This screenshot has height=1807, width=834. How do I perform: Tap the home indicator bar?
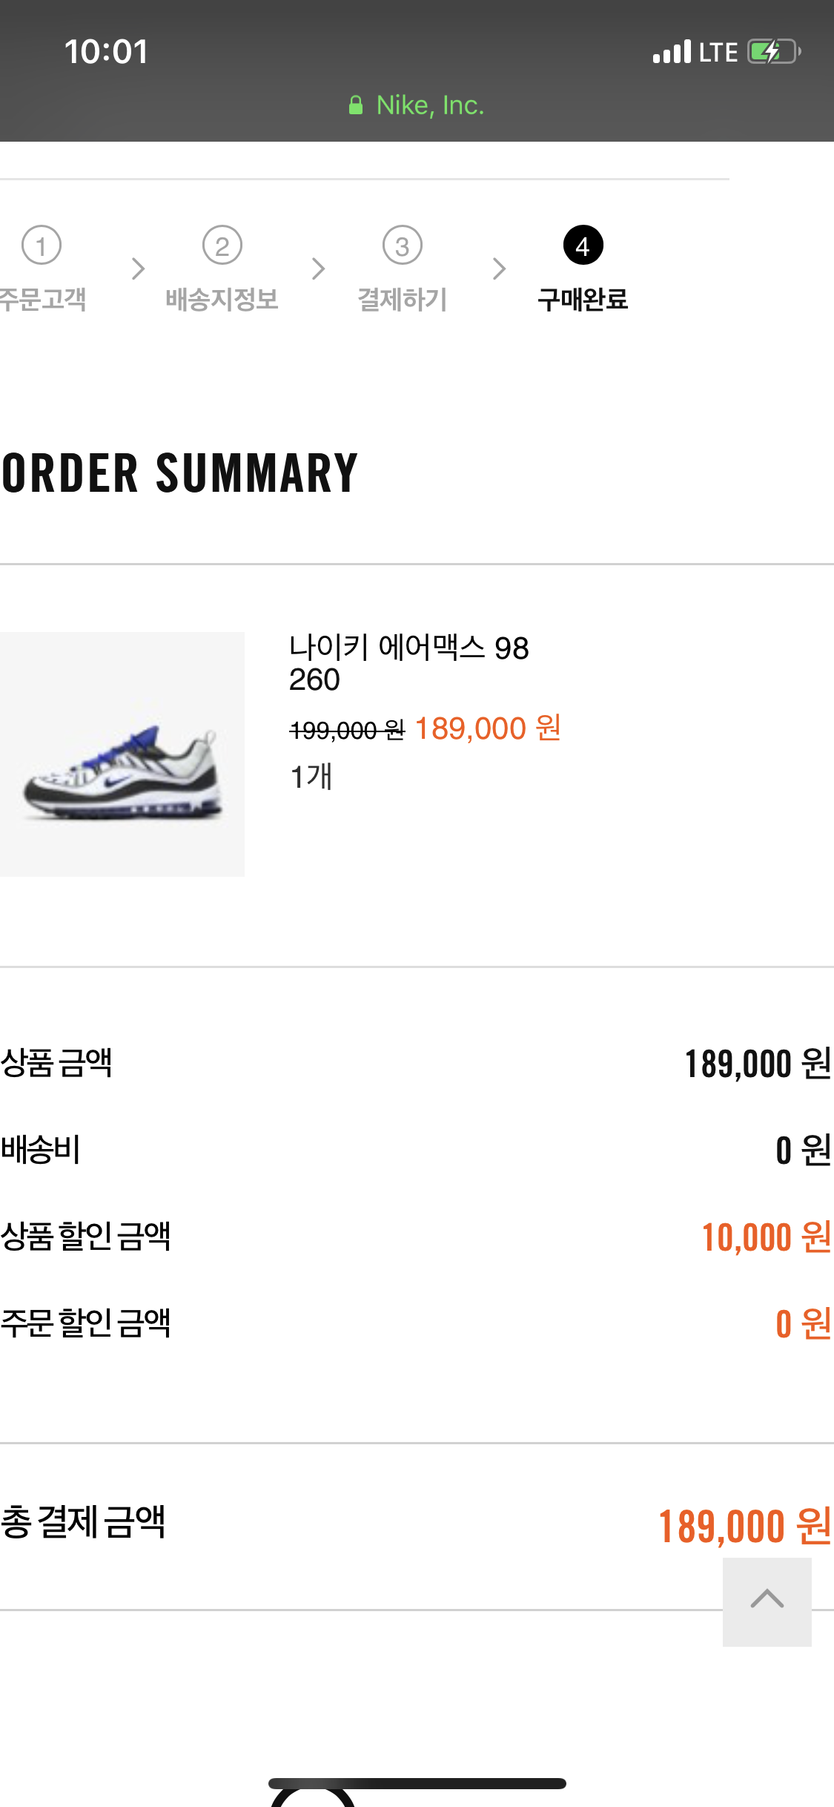(417, 1783)
